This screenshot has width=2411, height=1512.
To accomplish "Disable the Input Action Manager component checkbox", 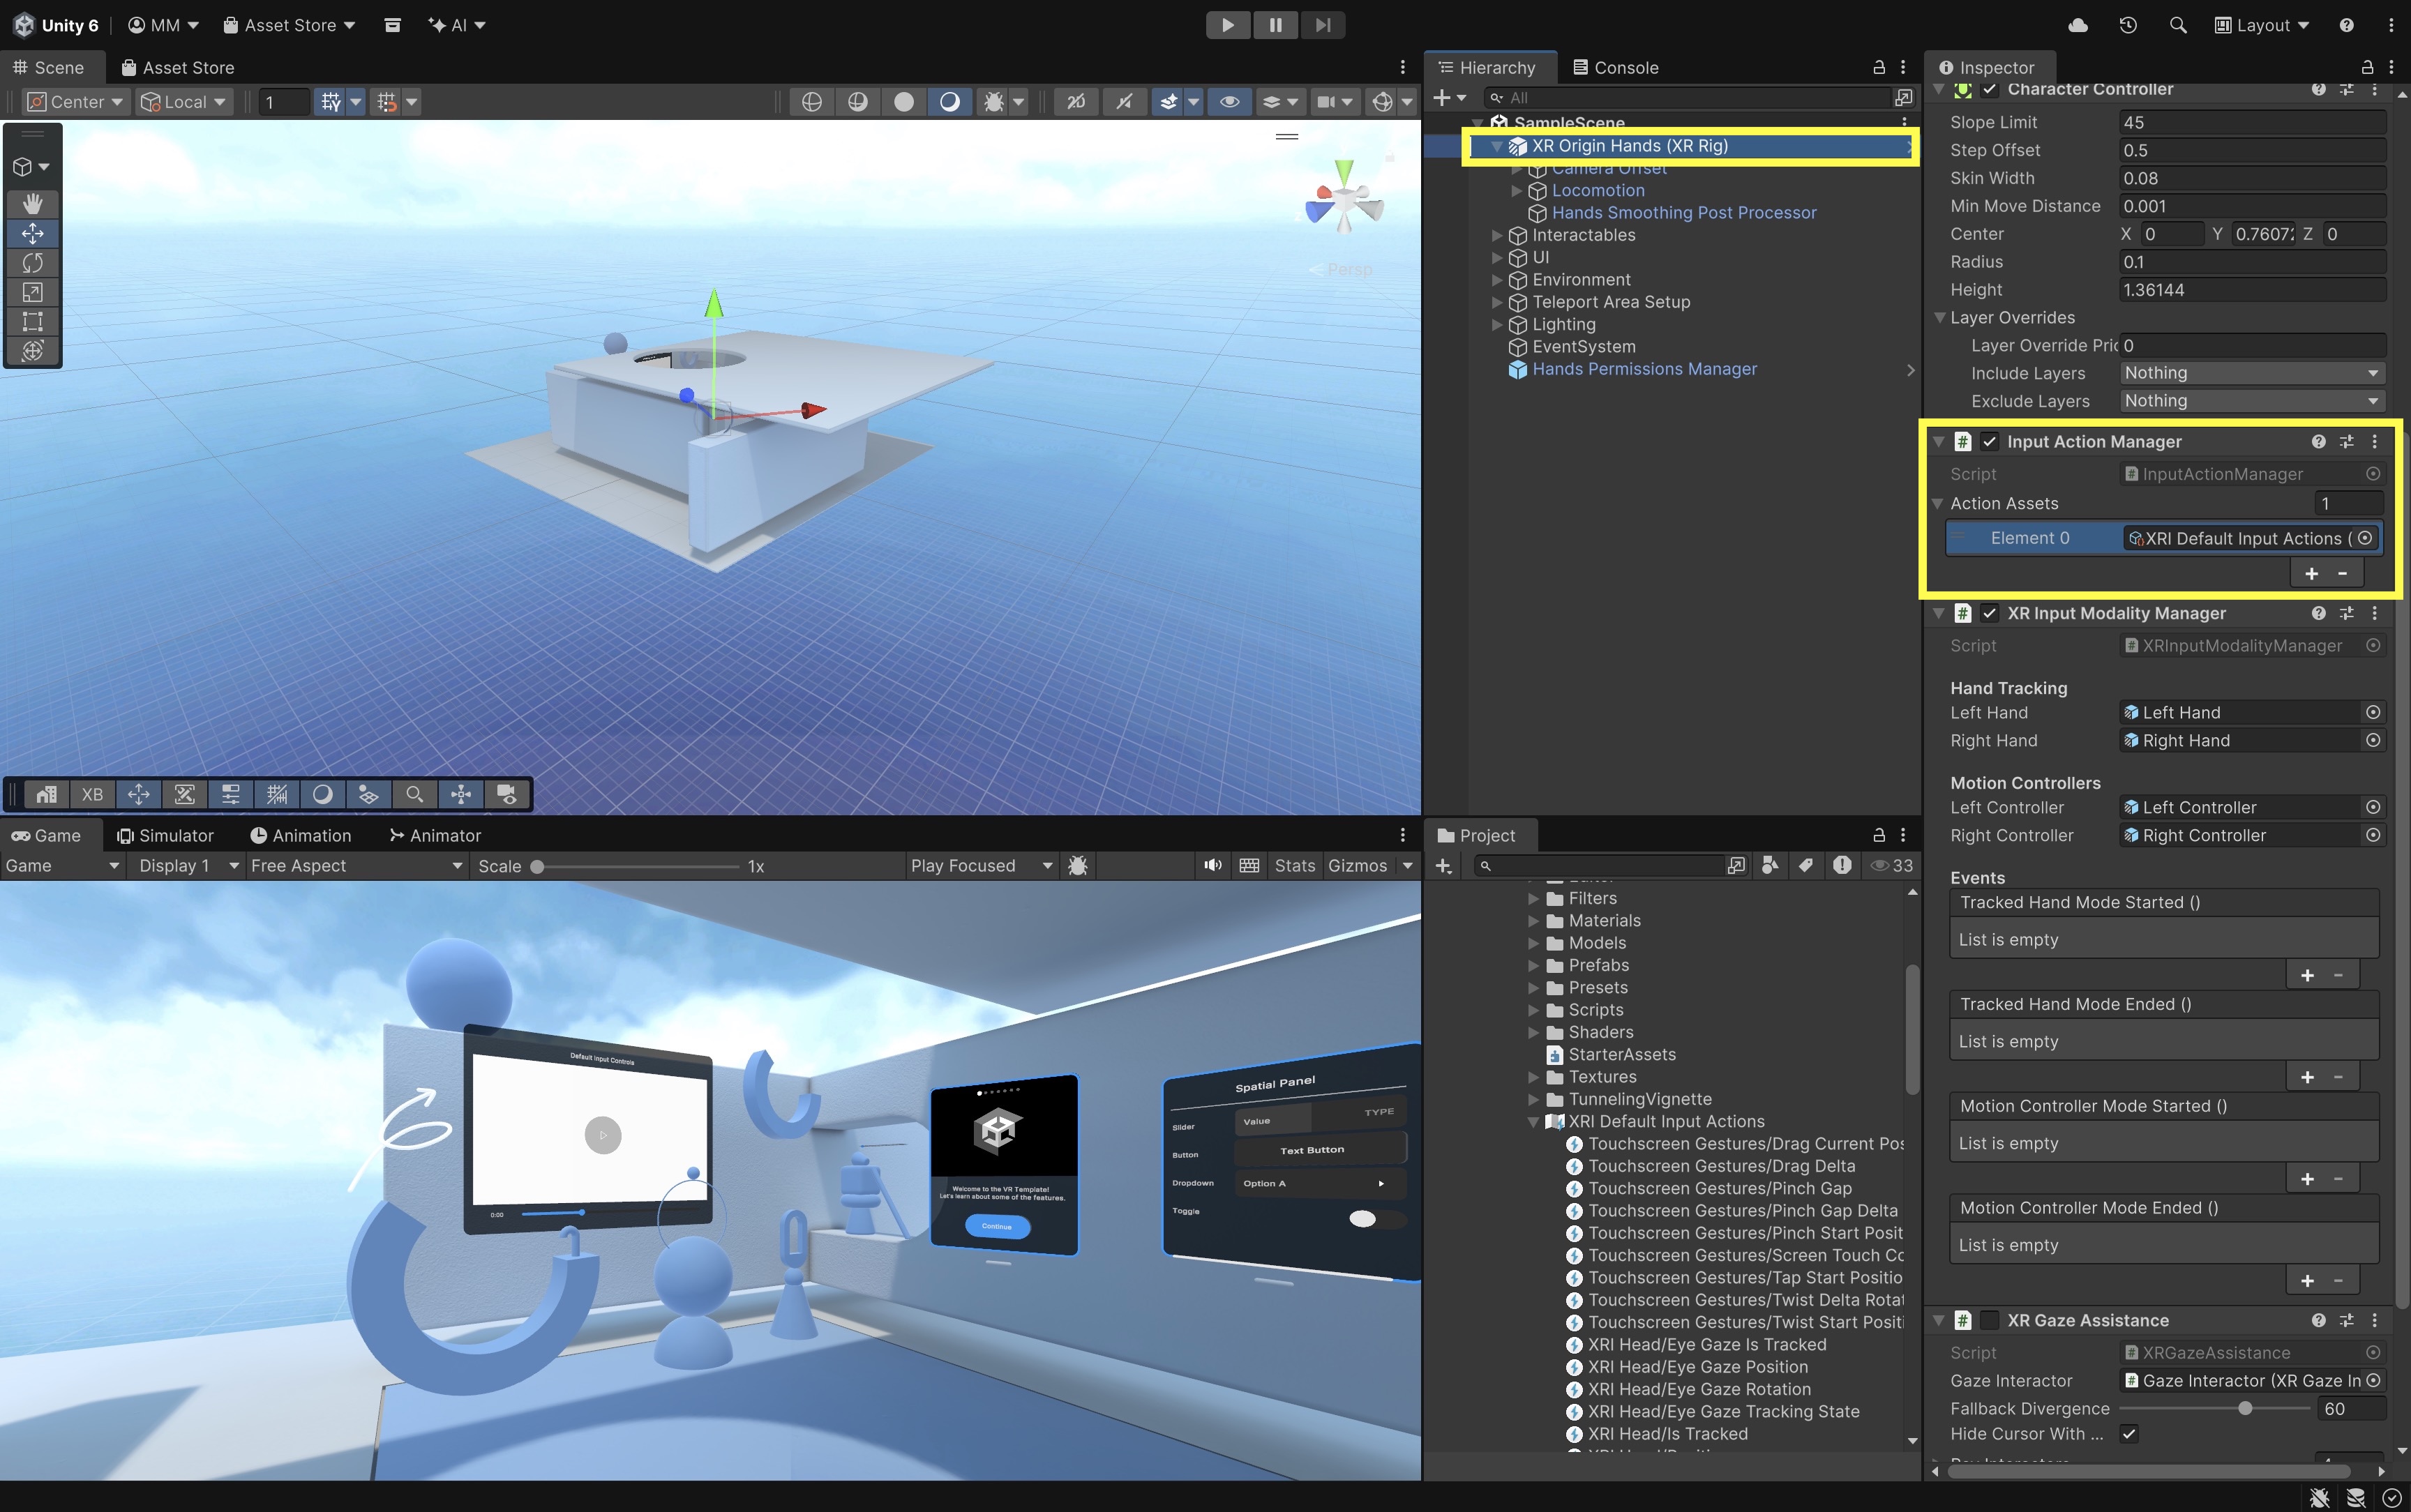I will (1990, 441).
